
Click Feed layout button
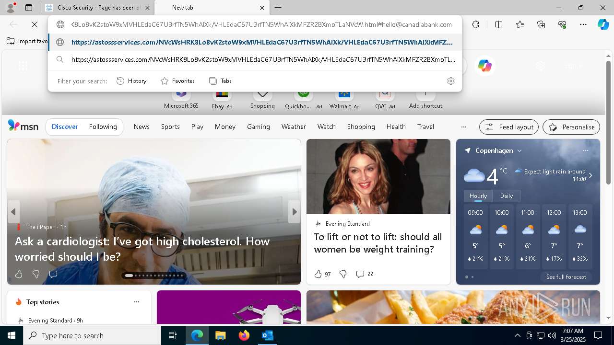(509, 127)
